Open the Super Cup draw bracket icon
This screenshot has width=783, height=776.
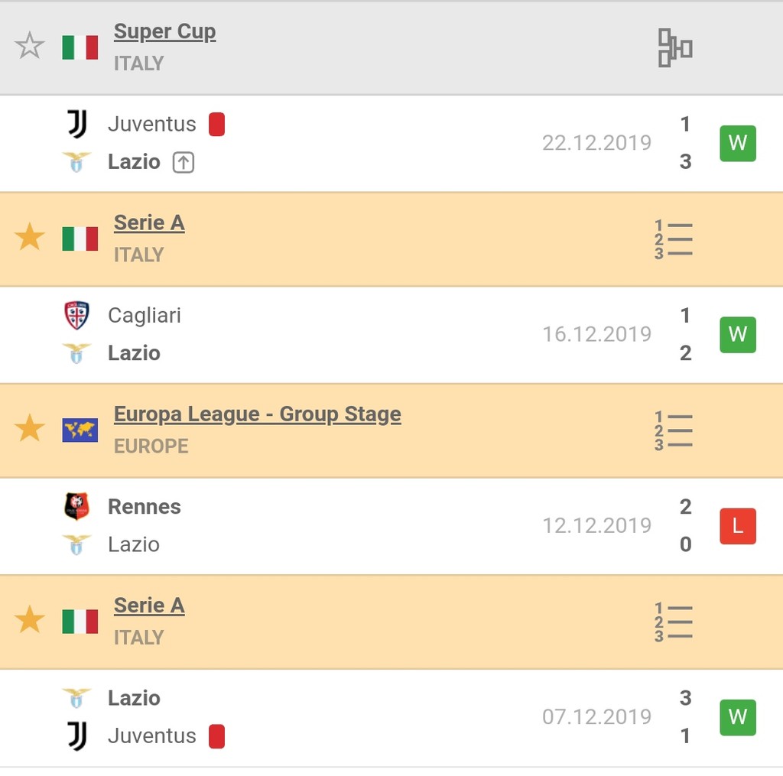click(x=674, y=47)
